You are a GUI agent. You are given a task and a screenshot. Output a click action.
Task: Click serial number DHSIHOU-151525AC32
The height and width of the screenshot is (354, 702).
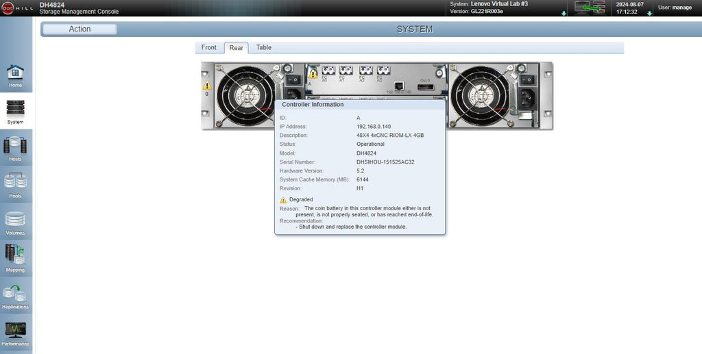click(x=385, y=162)
